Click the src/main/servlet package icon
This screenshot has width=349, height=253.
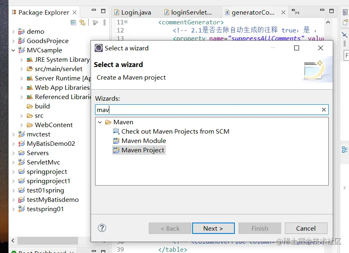(x=30, y=69)
